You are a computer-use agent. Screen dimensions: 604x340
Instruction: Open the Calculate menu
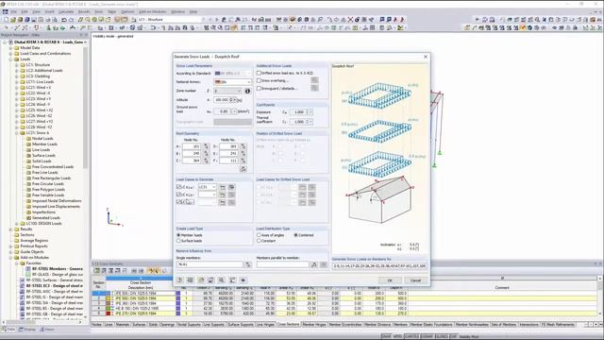(66, 12)
